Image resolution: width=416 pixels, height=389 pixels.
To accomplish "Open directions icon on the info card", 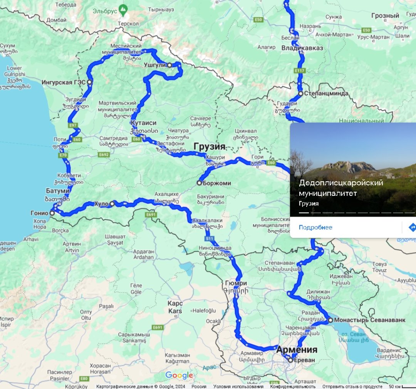I will tap(412, 227).
